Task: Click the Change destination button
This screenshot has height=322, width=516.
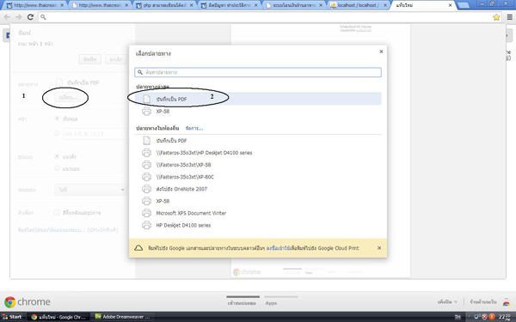Action: click(x=68, y=97)
